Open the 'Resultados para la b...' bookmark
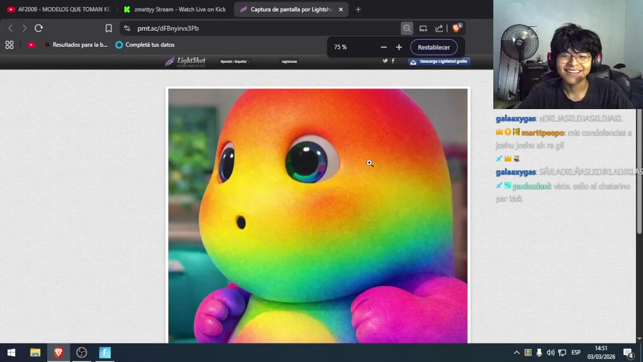Screen dimensions: 643x362 (x=76, y=45)
